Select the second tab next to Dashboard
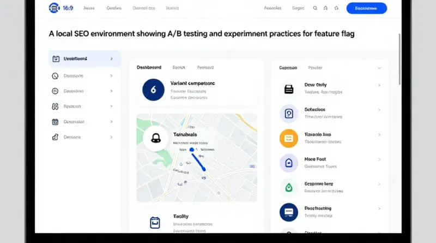Screen dimensions: 436x243 [x=179, y=67]
